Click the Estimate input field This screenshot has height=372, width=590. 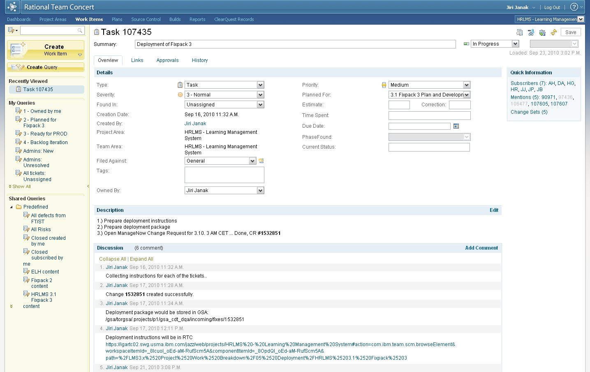399,105
